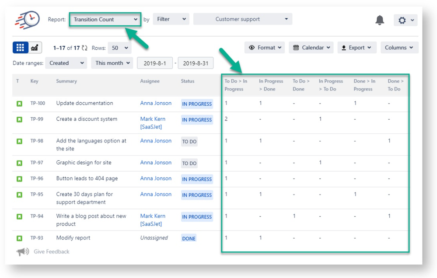
Task: Open Anna Jonson assignee link for TP-96
Action: pyautogui.click(x=156, y=178)
